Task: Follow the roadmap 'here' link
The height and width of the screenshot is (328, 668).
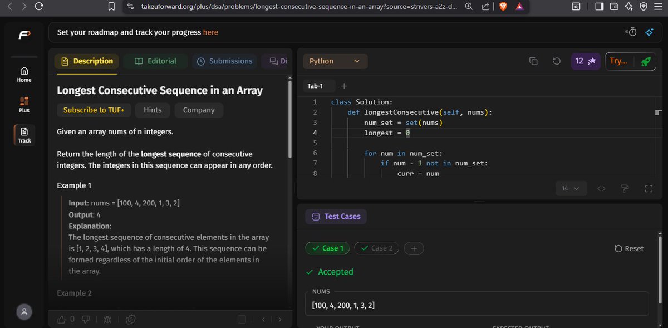Action: tap(210, 32)
